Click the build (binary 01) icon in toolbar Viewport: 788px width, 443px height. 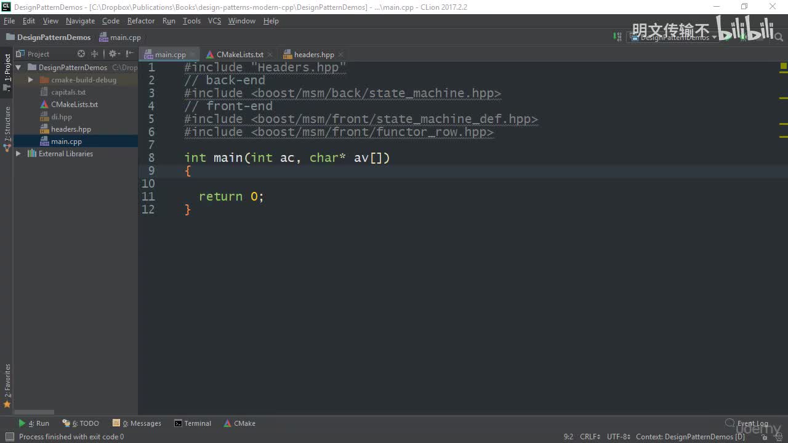(617, 37)
